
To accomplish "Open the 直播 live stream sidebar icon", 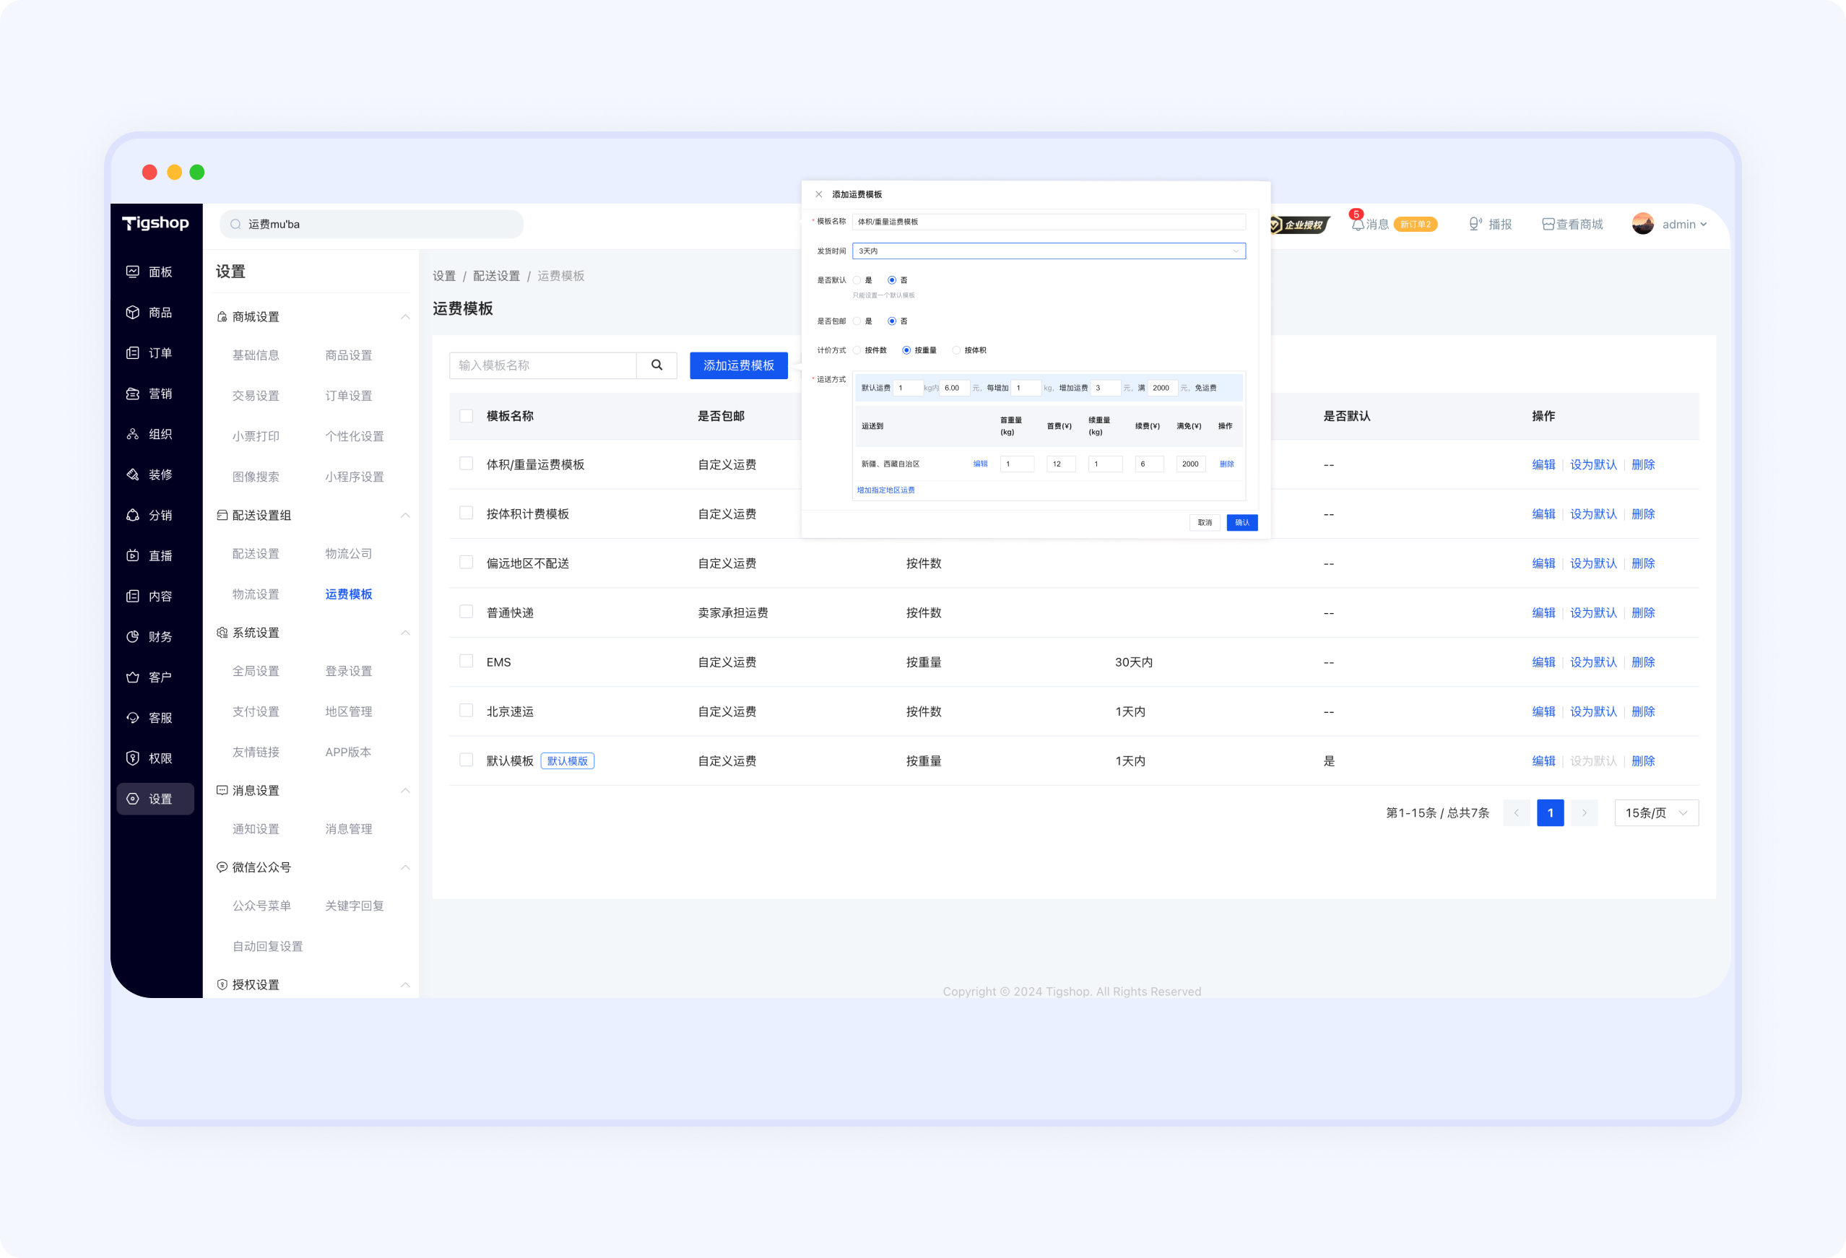I will pos(133,555).
